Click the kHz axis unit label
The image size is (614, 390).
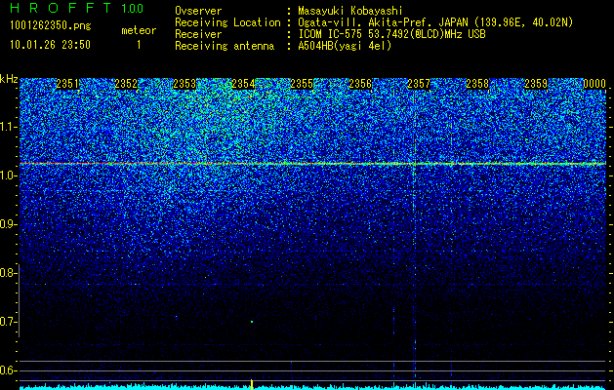(9, 79)
